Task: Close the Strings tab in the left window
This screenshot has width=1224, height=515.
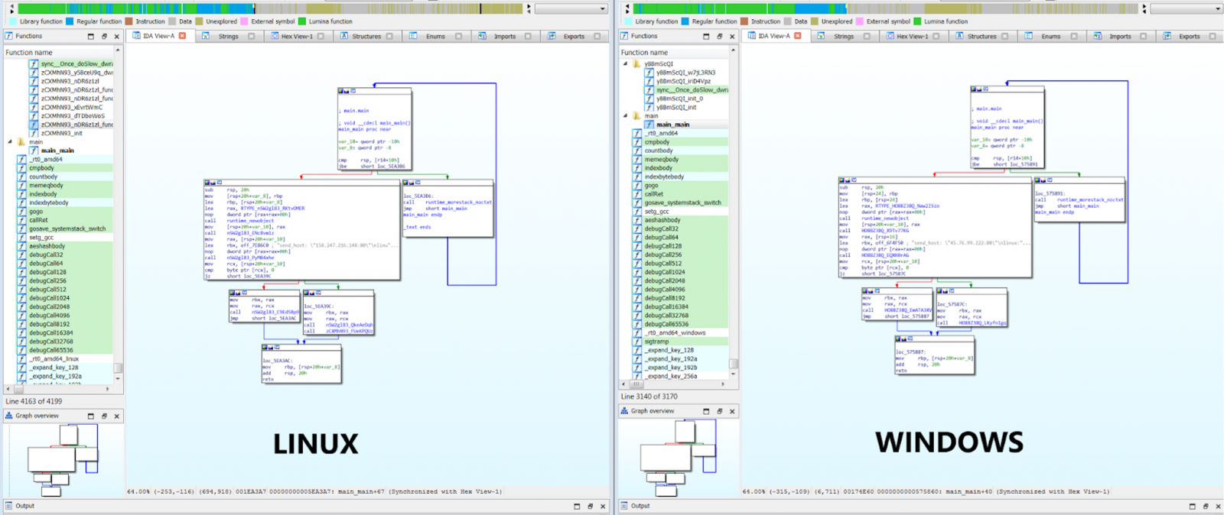Action: point(251,36)
